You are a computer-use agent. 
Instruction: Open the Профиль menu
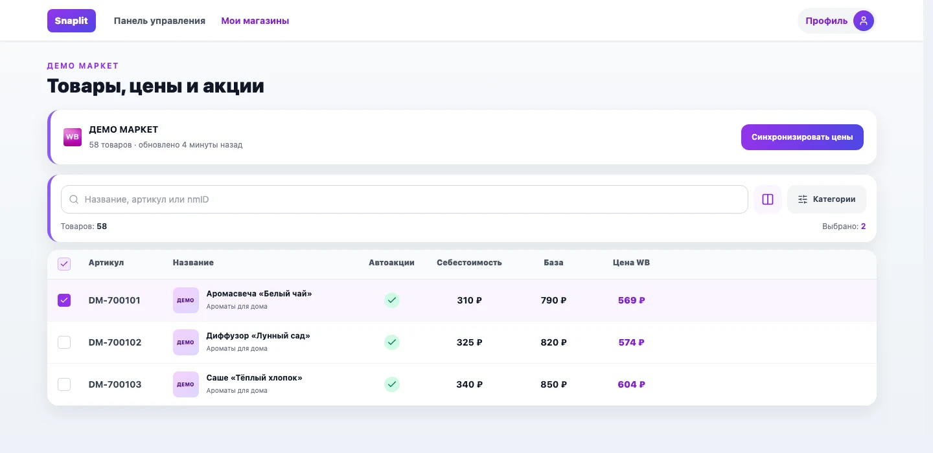click(836, 21)
